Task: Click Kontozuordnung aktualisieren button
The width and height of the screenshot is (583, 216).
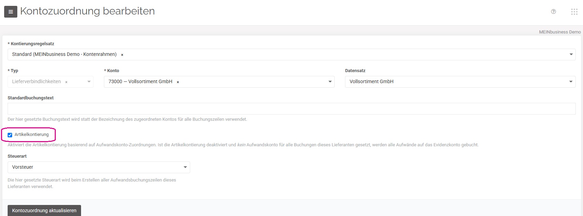Action: point(44,210)
